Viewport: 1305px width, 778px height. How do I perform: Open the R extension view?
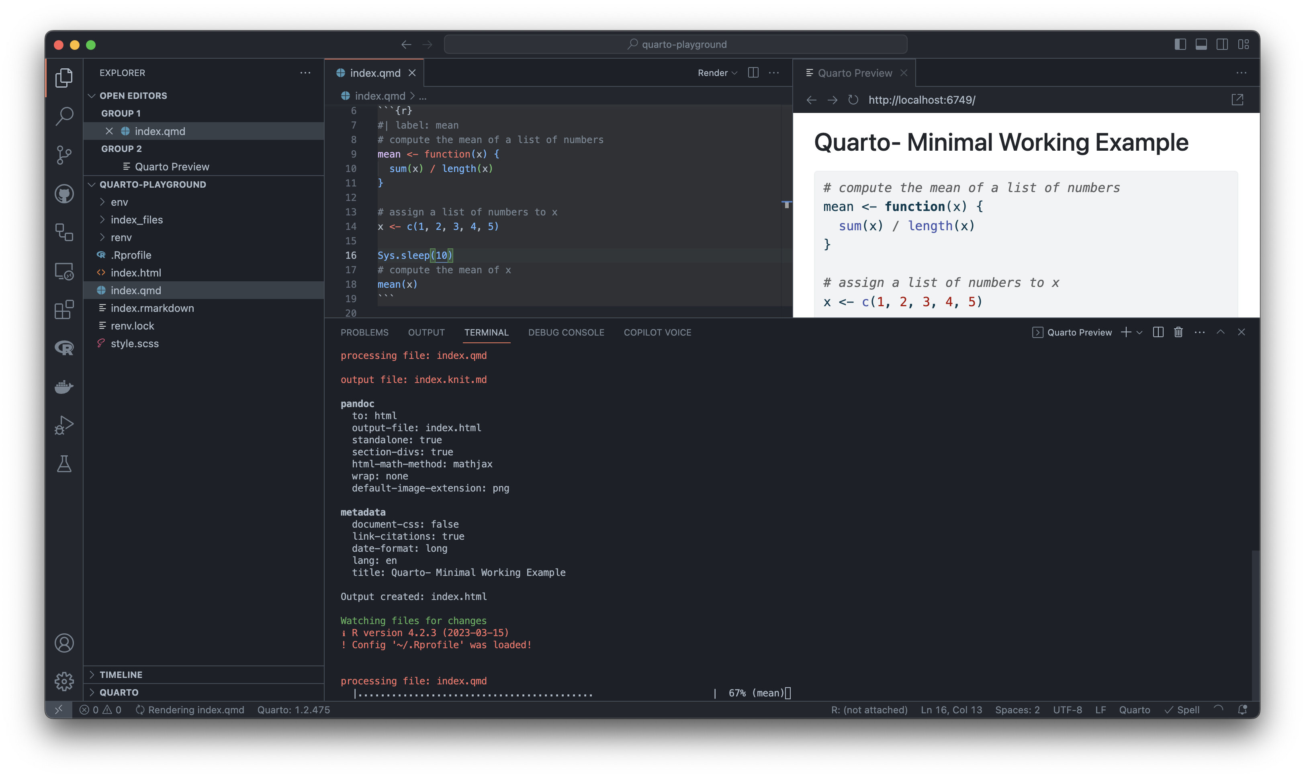[x=64, y=348]
